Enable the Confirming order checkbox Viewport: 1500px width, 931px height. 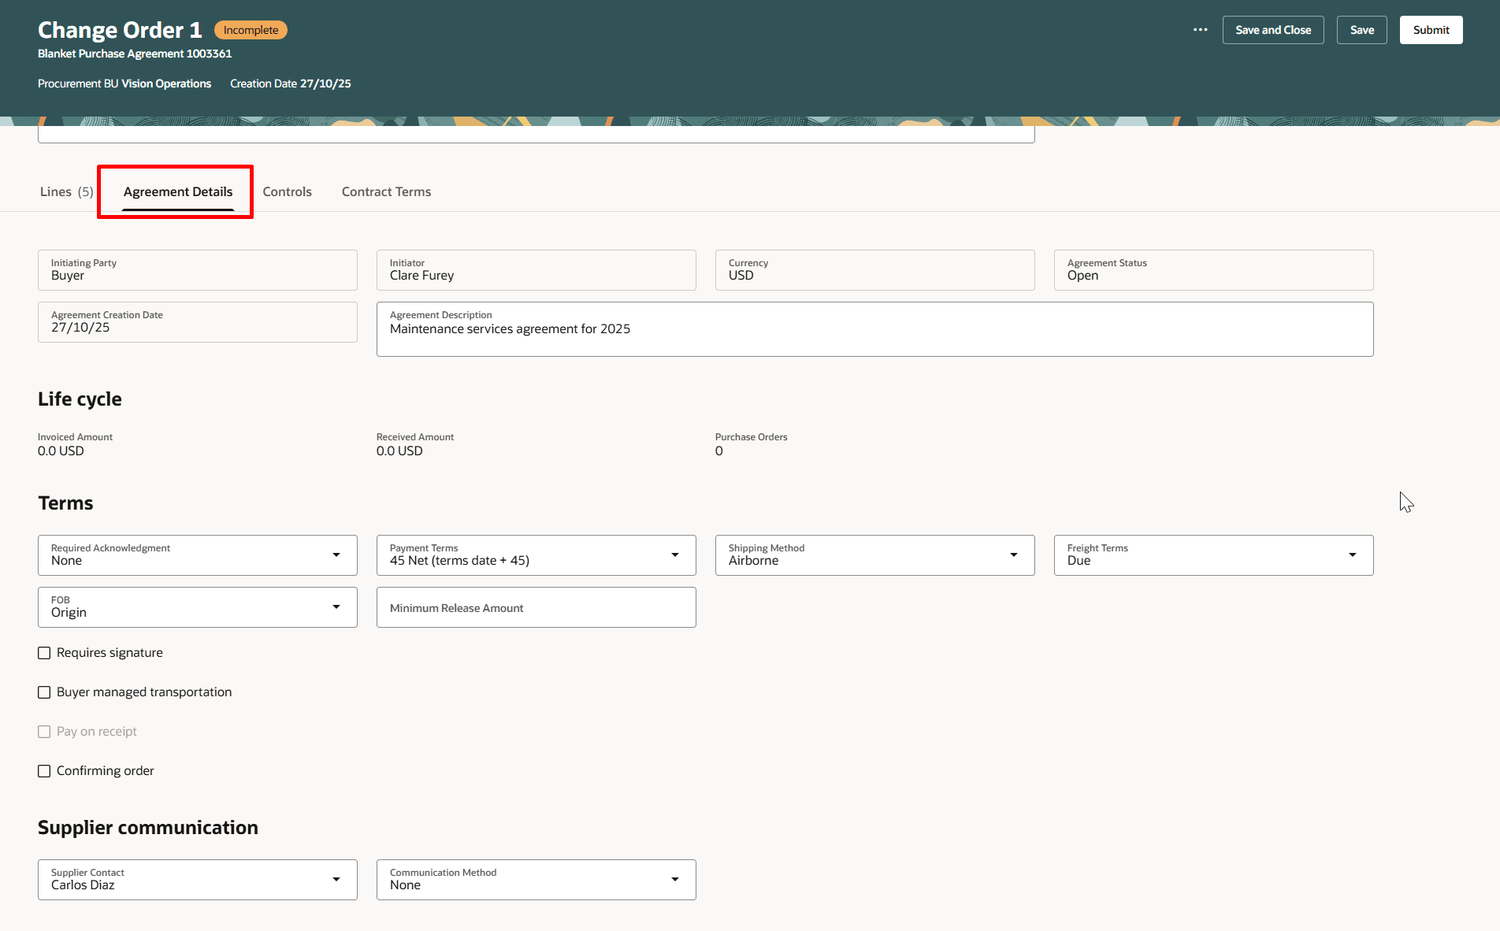click(44, 770)
